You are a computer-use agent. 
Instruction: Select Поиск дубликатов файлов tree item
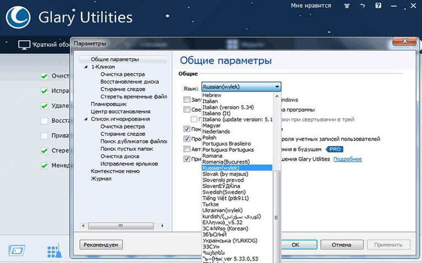pyautogui.click(x=133, y=141)
